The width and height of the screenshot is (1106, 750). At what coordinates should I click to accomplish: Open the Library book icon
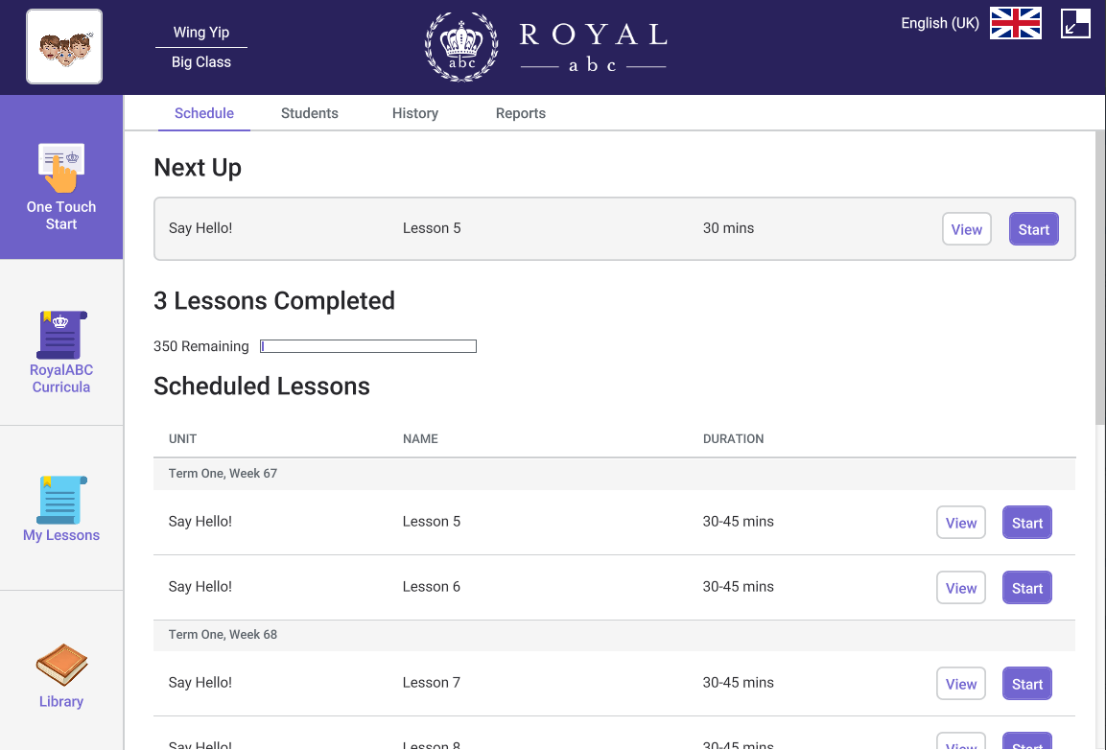tap(61, 665)
